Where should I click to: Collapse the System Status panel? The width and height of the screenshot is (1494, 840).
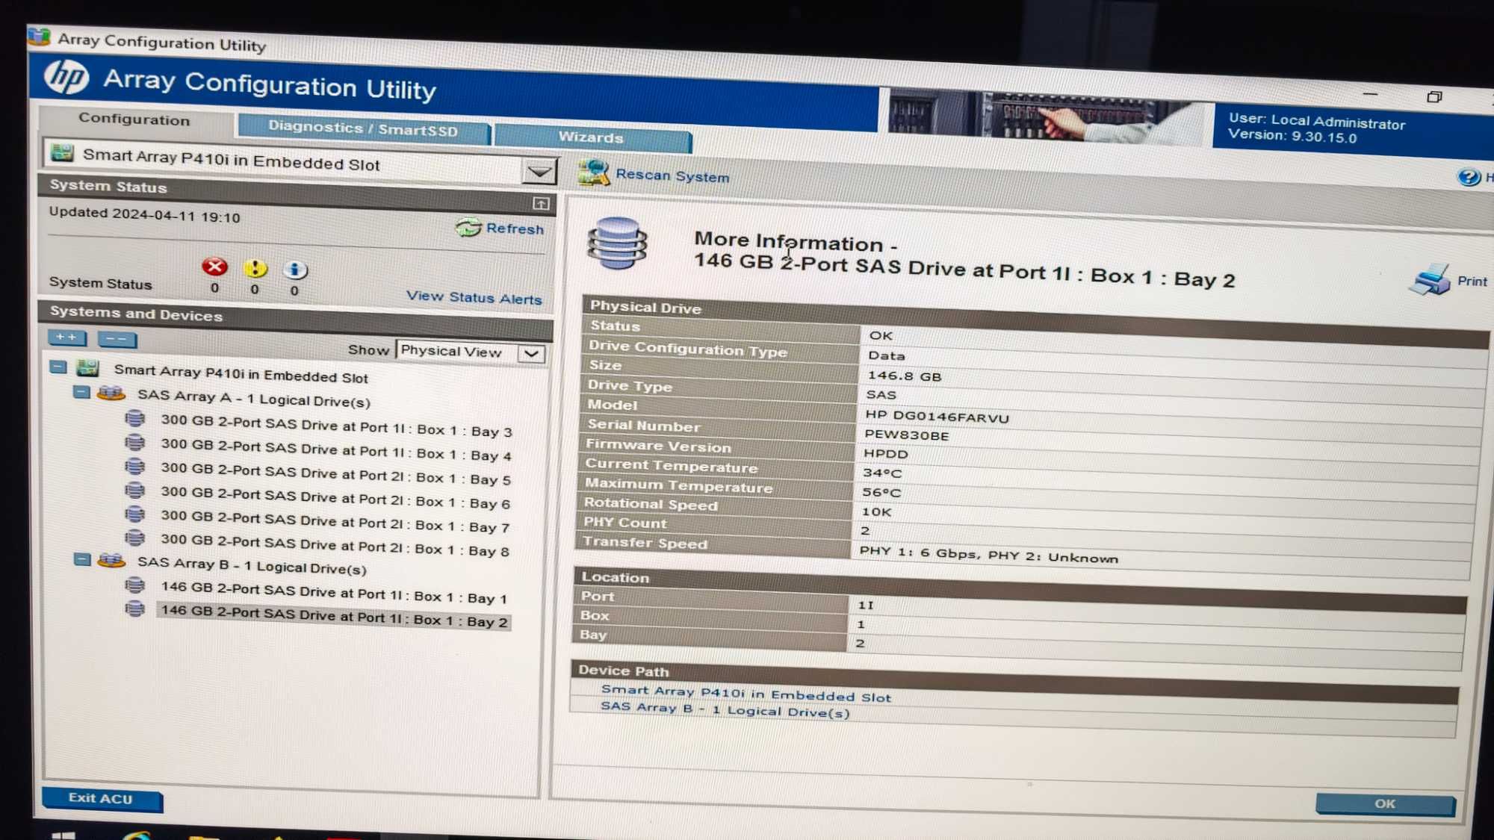click(541, 204)
